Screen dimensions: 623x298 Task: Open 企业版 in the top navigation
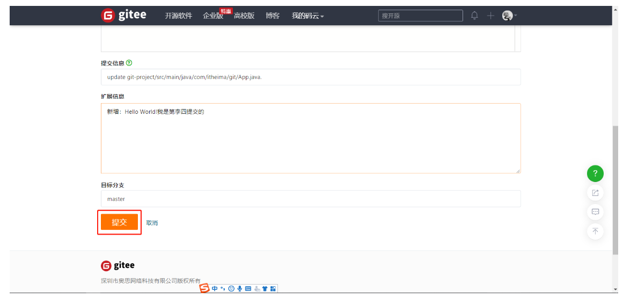[213, 16]
